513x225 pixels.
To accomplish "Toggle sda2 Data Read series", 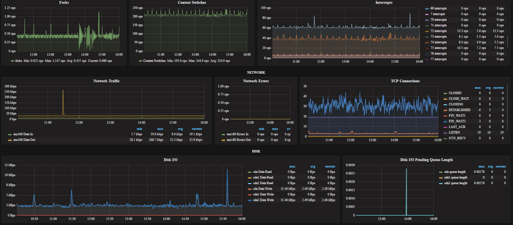I will click(263, 183).
